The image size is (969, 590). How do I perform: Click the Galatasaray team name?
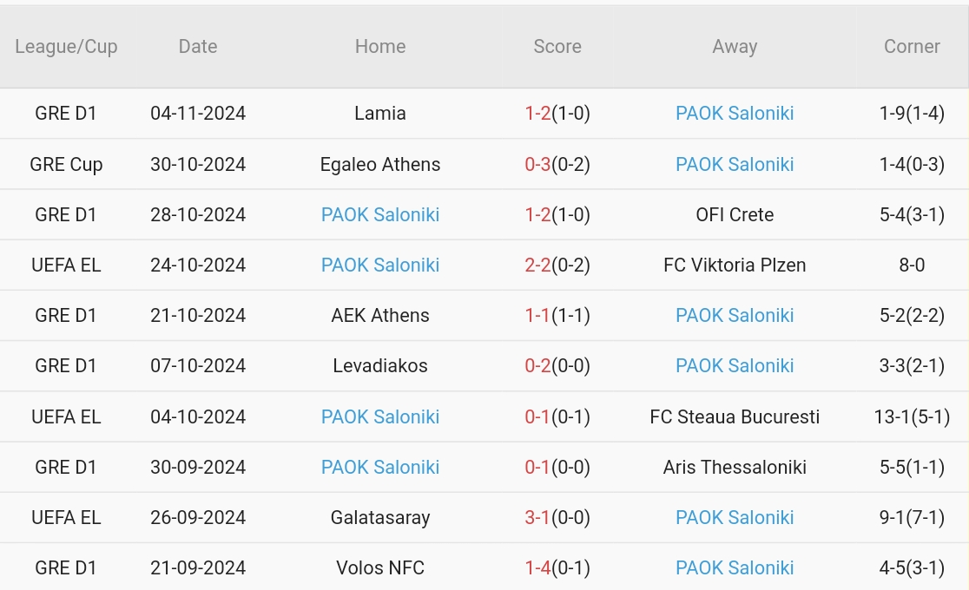coord(380,517)
